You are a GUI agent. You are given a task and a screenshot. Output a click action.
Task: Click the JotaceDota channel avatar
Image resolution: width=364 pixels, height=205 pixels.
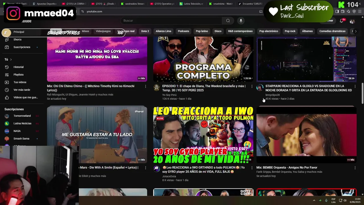click(x=156, y=169)
